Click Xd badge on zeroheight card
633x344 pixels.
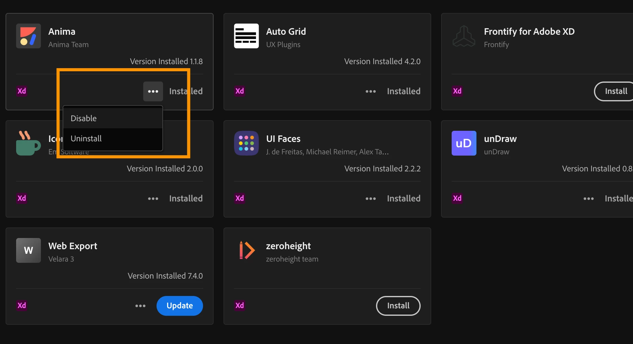coord(240,306)
